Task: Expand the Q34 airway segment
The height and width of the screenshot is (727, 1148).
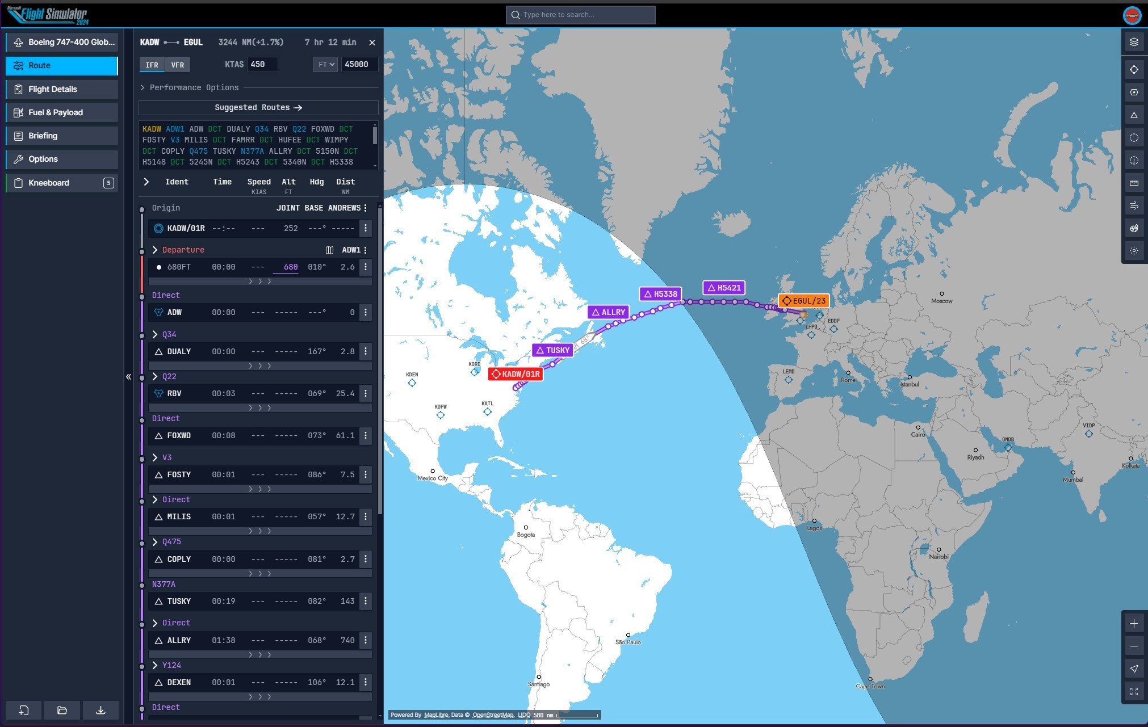Action: (x=155, y=335)
